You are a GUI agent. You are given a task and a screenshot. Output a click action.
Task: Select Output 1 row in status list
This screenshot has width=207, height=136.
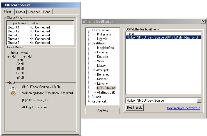pyautogui.click(x=40, y=27)
